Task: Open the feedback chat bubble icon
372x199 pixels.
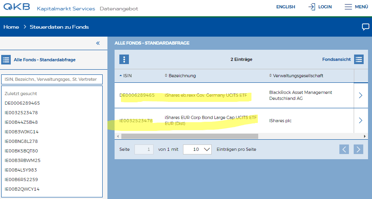Action: click(365, 27)
